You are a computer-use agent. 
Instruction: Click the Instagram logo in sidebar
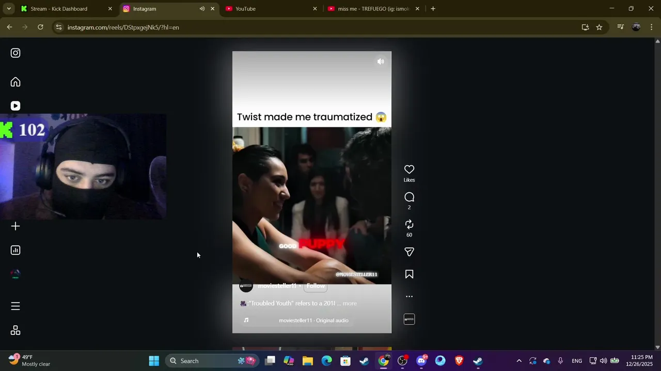(x=15, y=53)
